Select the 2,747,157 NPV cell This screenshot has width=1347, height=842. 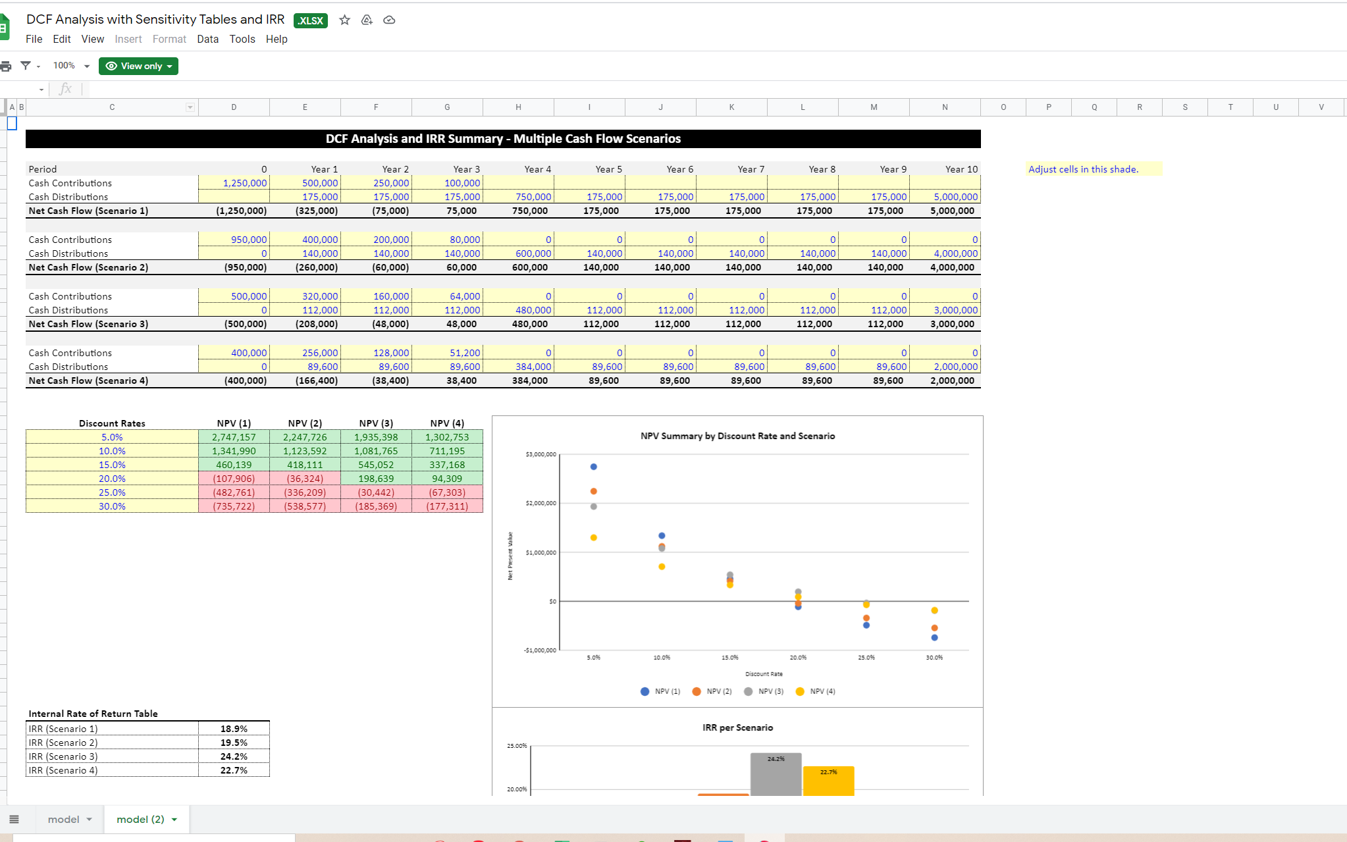[234, 437]
